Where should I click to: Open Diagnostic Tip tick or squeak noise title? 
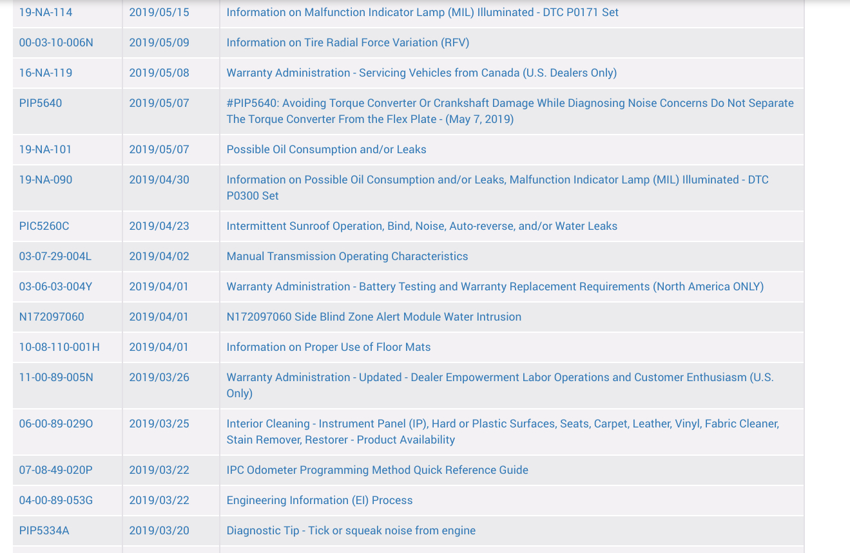click(x=351, y=530)
